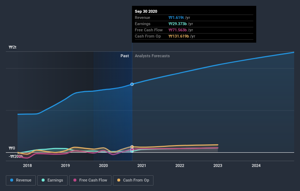Click the pink Free Cash Flow data point marker

132,149
